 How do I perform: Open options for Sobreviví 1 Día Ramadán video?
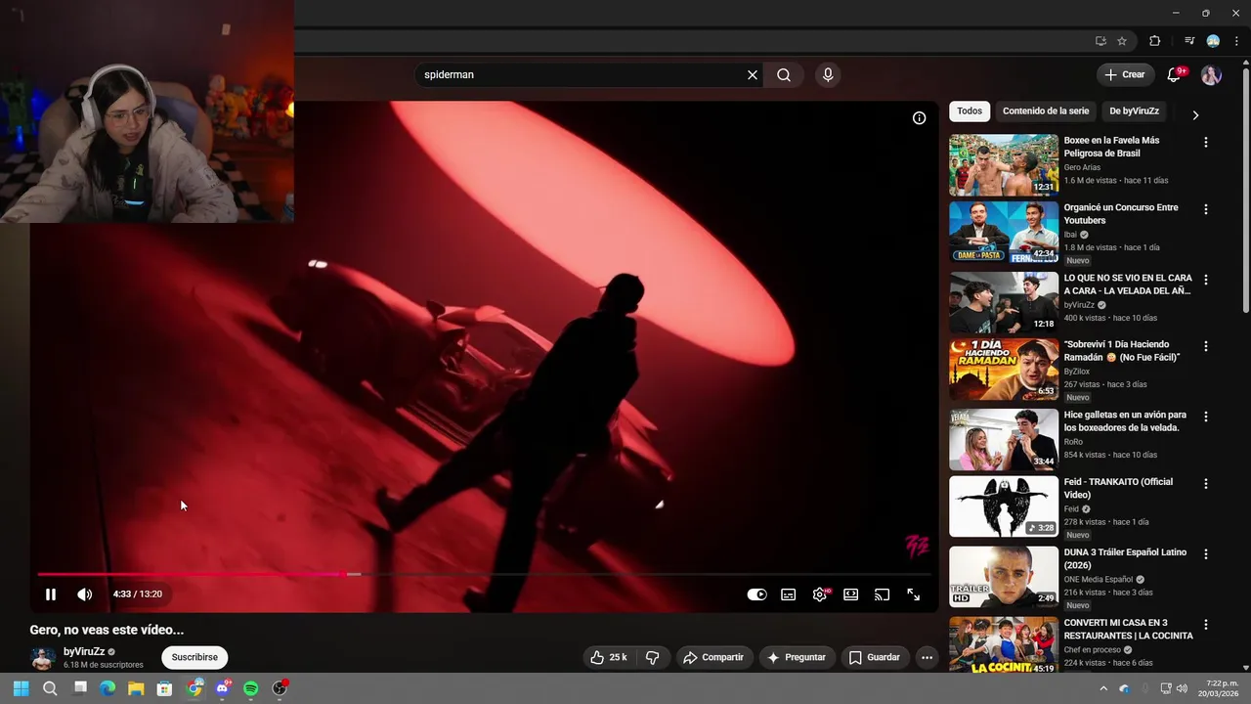(1205, 346)
